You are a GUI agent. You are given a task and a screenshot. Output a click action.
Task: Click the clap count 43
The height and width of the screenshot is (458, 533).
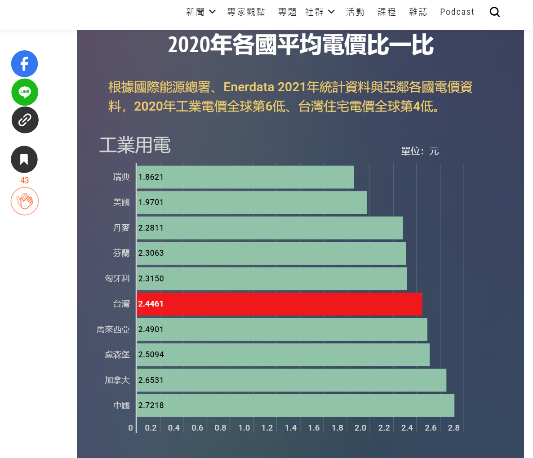point(24,180)
